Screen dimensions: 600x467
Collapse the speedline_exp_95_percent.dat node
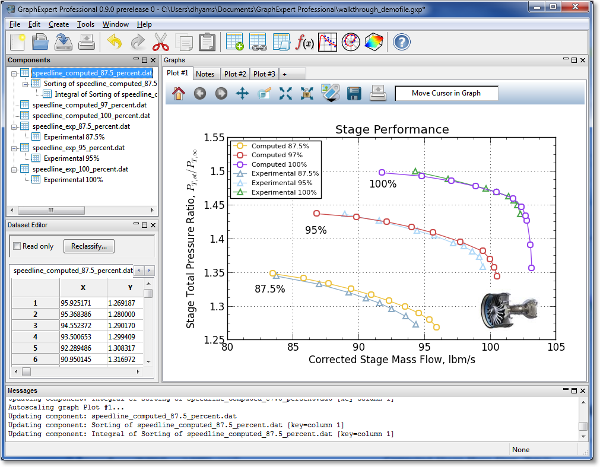point(14,148)
